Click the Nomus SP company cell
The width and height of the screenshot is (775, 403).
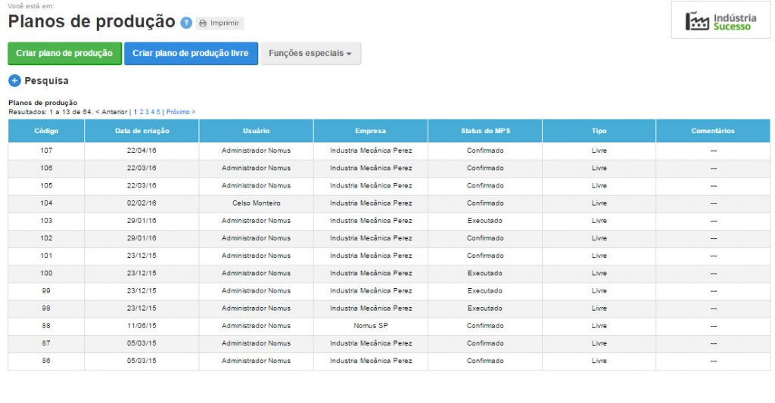[x=371, y=326]
